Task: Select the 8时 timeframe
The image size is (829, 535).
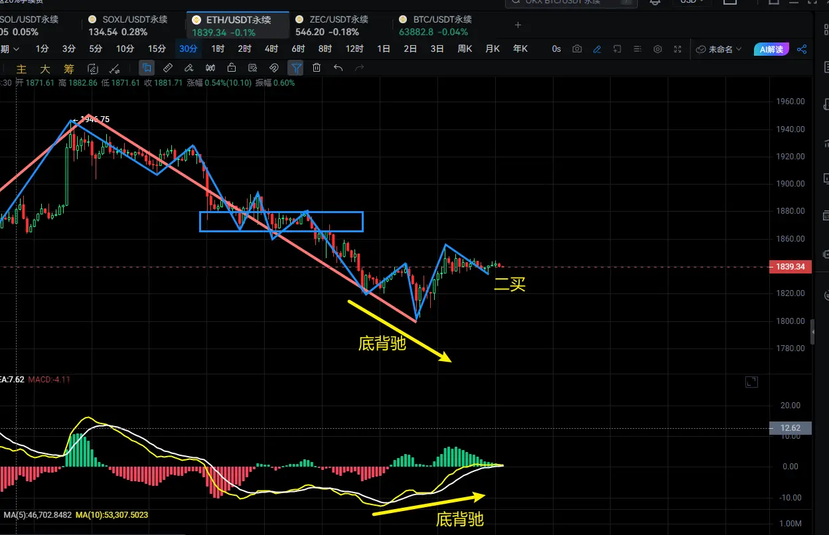Action: (x=325, y=49)
